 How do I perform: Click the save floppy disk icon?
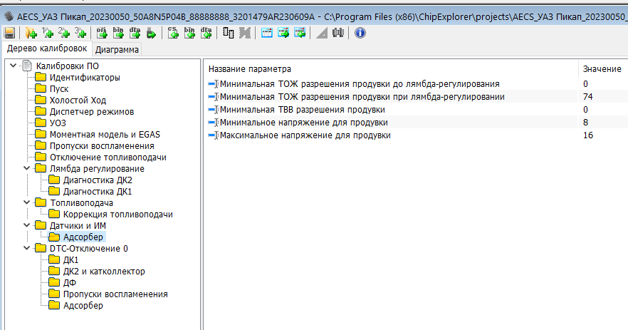pyautogui.click(x=9, y=33)
